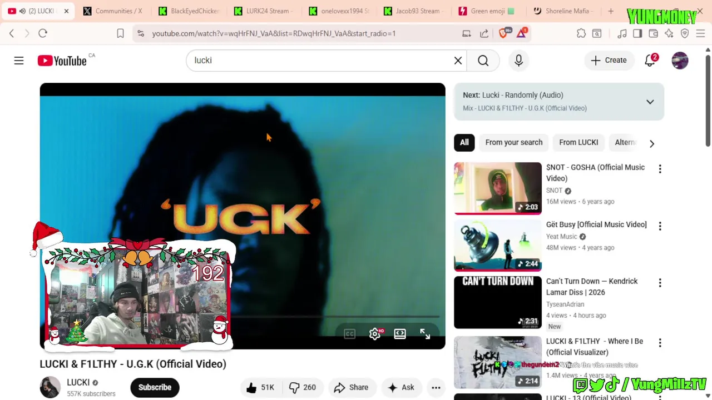
Task: Open video settings gear icon
Action: (x=375, y=333)
